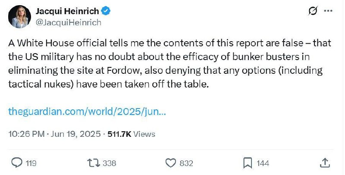The height and width of the screenshot is (175, 345).
Task: Click the Grok explain icon
Action: click(x=313, y=12)
